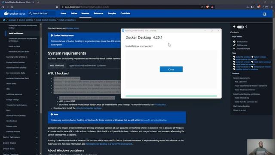Open 'Microsoft's servicing timeline' link

pos(153,120)
